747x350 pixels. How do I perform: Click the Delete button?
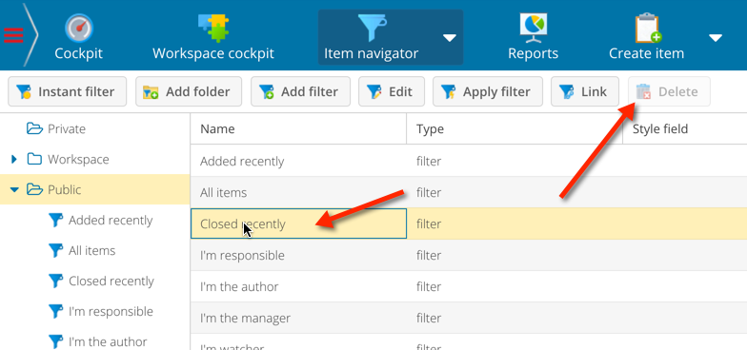669,91
